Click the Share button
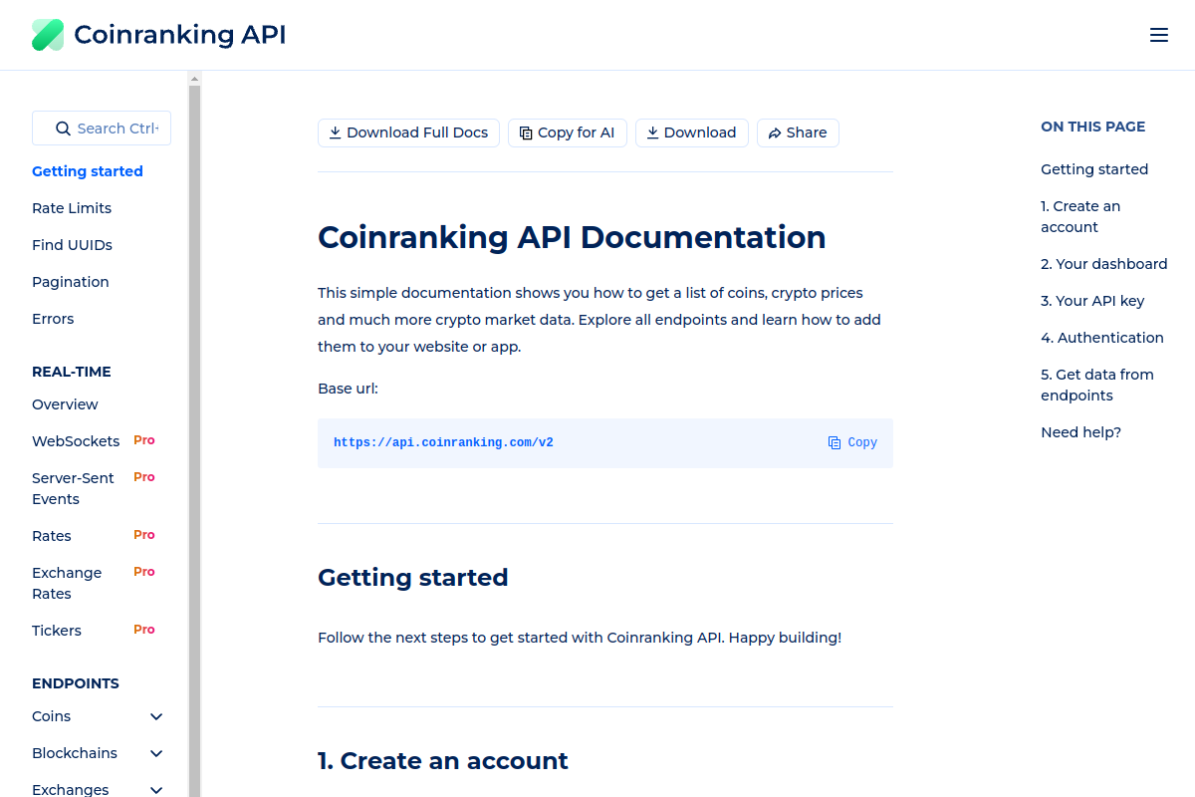This screenshot has width=1195, height=797. [798, 133]
